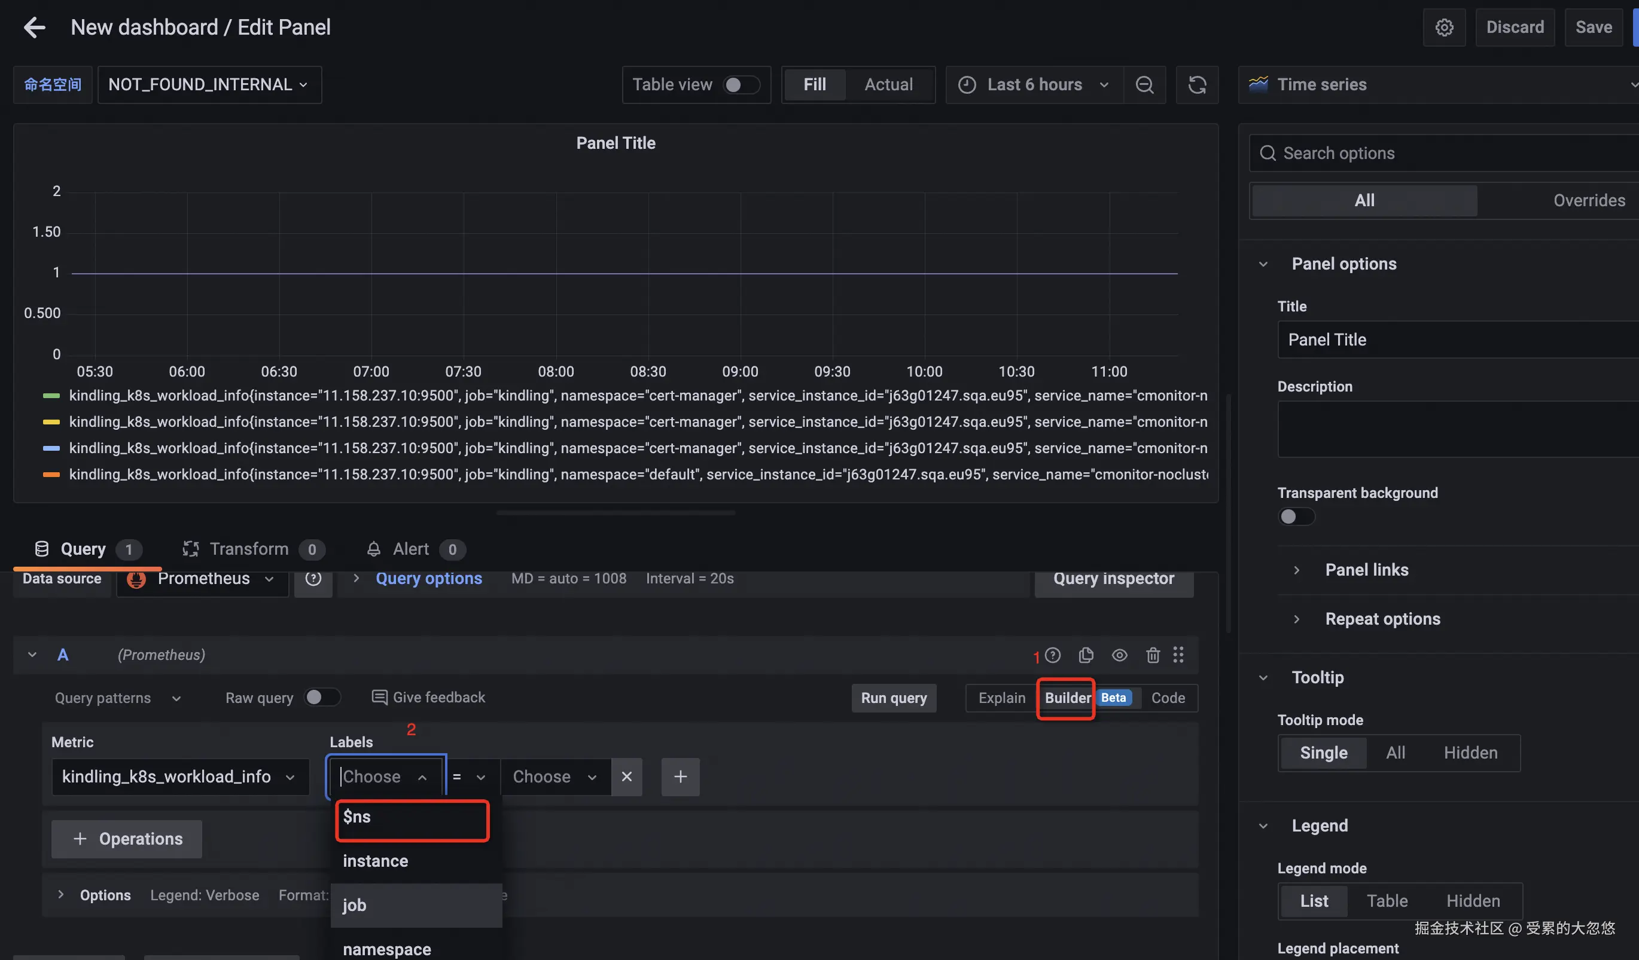The width and height of the screenshot is (1639, 960).
Task: Refresh dashboard with the refresh icon
Action: [1197, 84]
